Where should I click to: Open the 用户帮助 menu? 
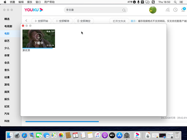[x=49, y=2]
